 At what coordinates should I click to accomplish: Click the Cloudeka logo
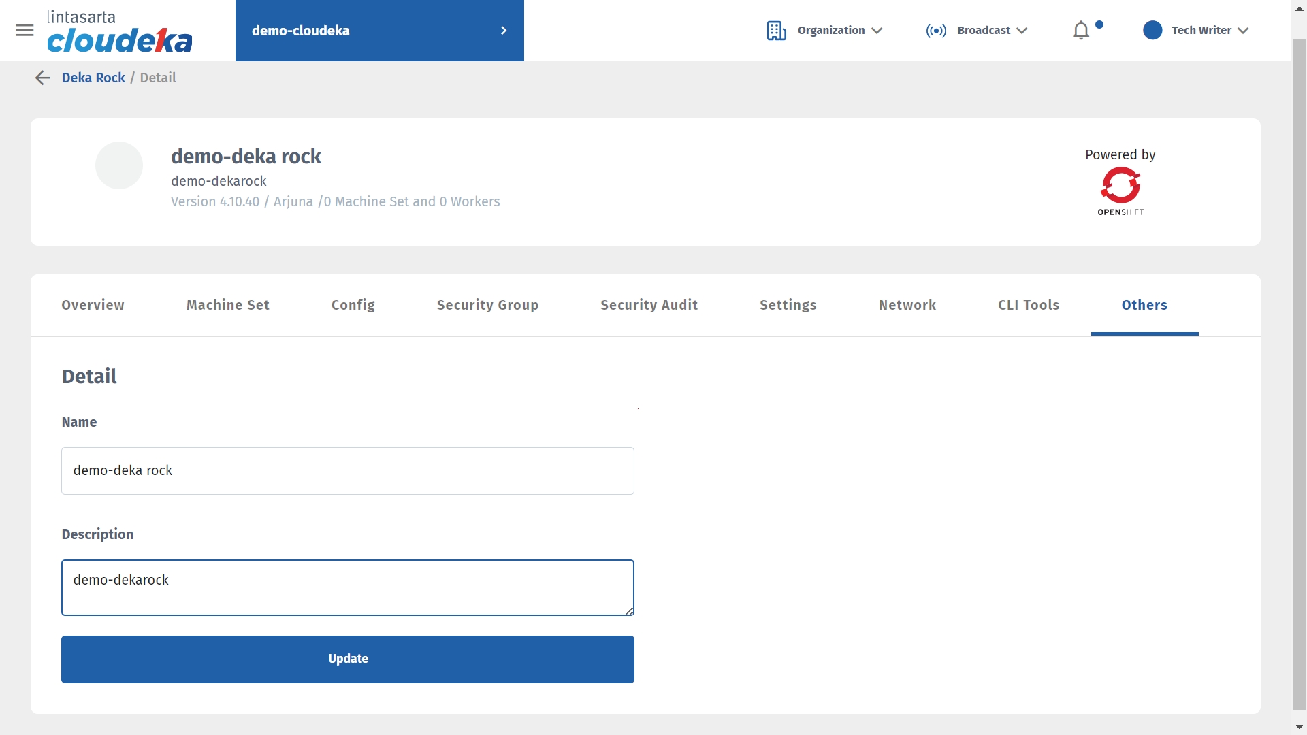(119, 31)
